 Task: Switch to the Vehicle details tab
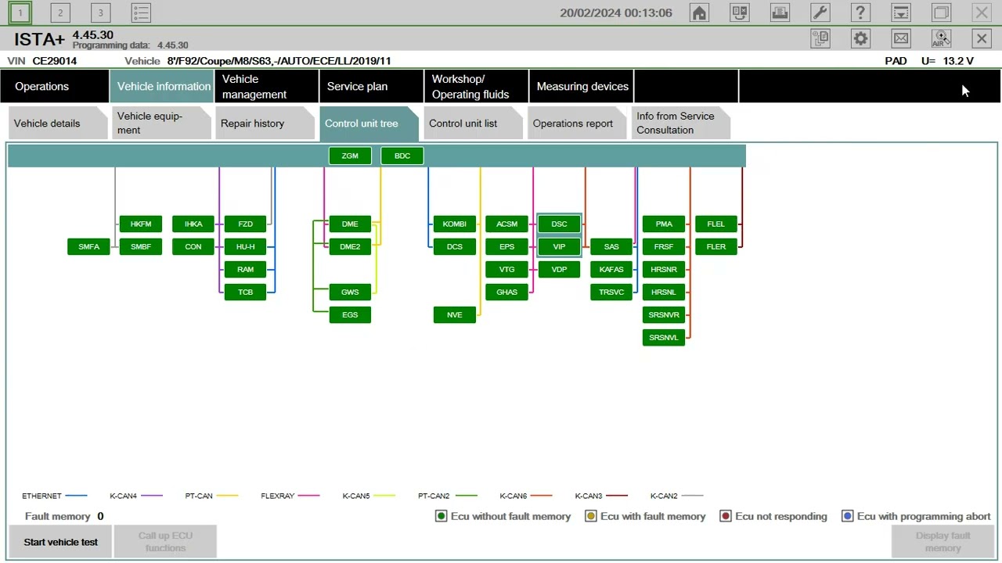pos(58,123)
